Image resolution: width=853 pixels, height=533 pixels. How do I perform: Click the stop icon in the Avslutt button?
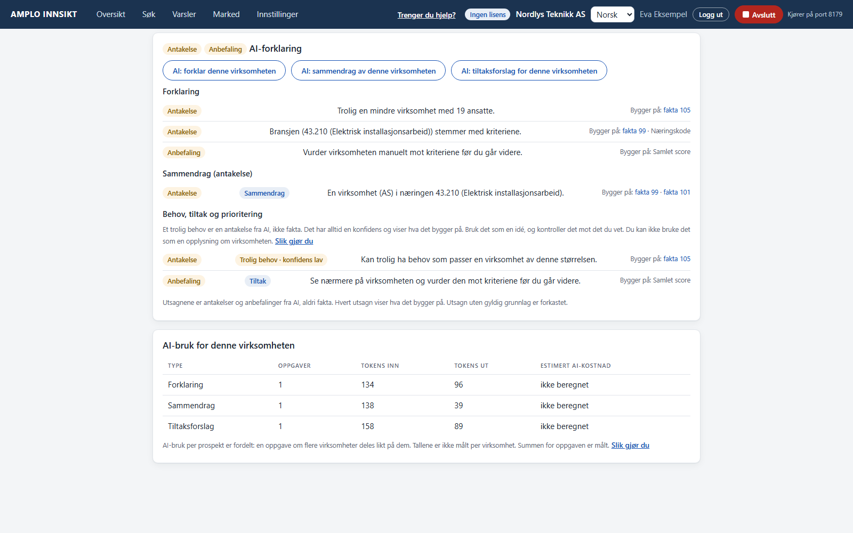(746, 14)
